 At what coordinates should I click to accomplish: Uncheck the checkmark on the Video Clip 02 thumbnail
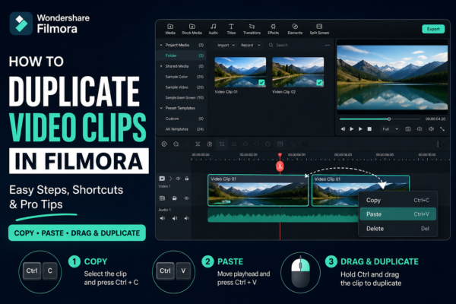319,83
